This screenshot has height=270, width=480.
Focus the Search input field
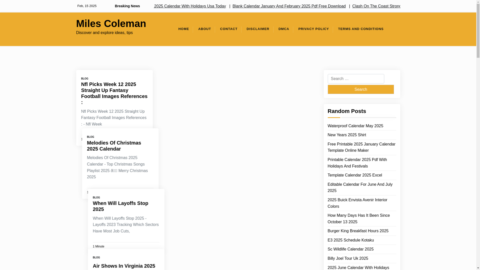355,79
